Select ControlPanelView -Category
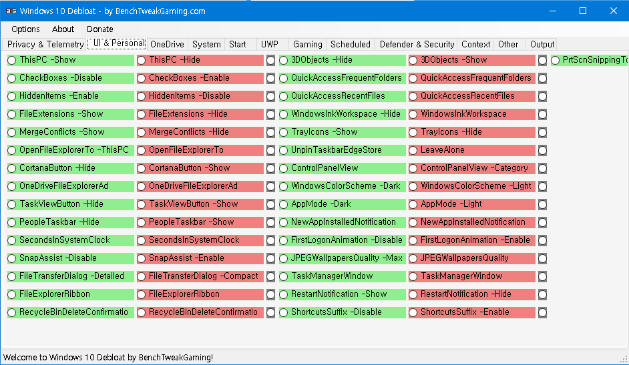 click(x=471, y=168)
